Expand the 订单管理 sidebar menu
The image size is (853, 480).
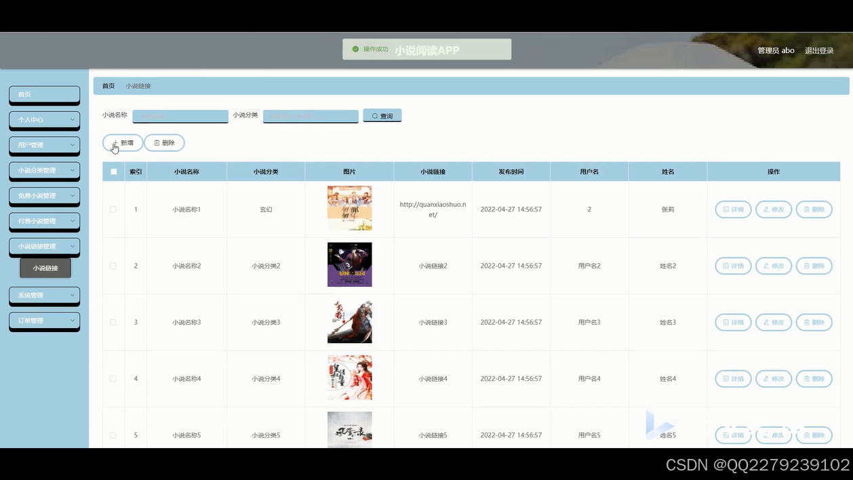point(44,321)
